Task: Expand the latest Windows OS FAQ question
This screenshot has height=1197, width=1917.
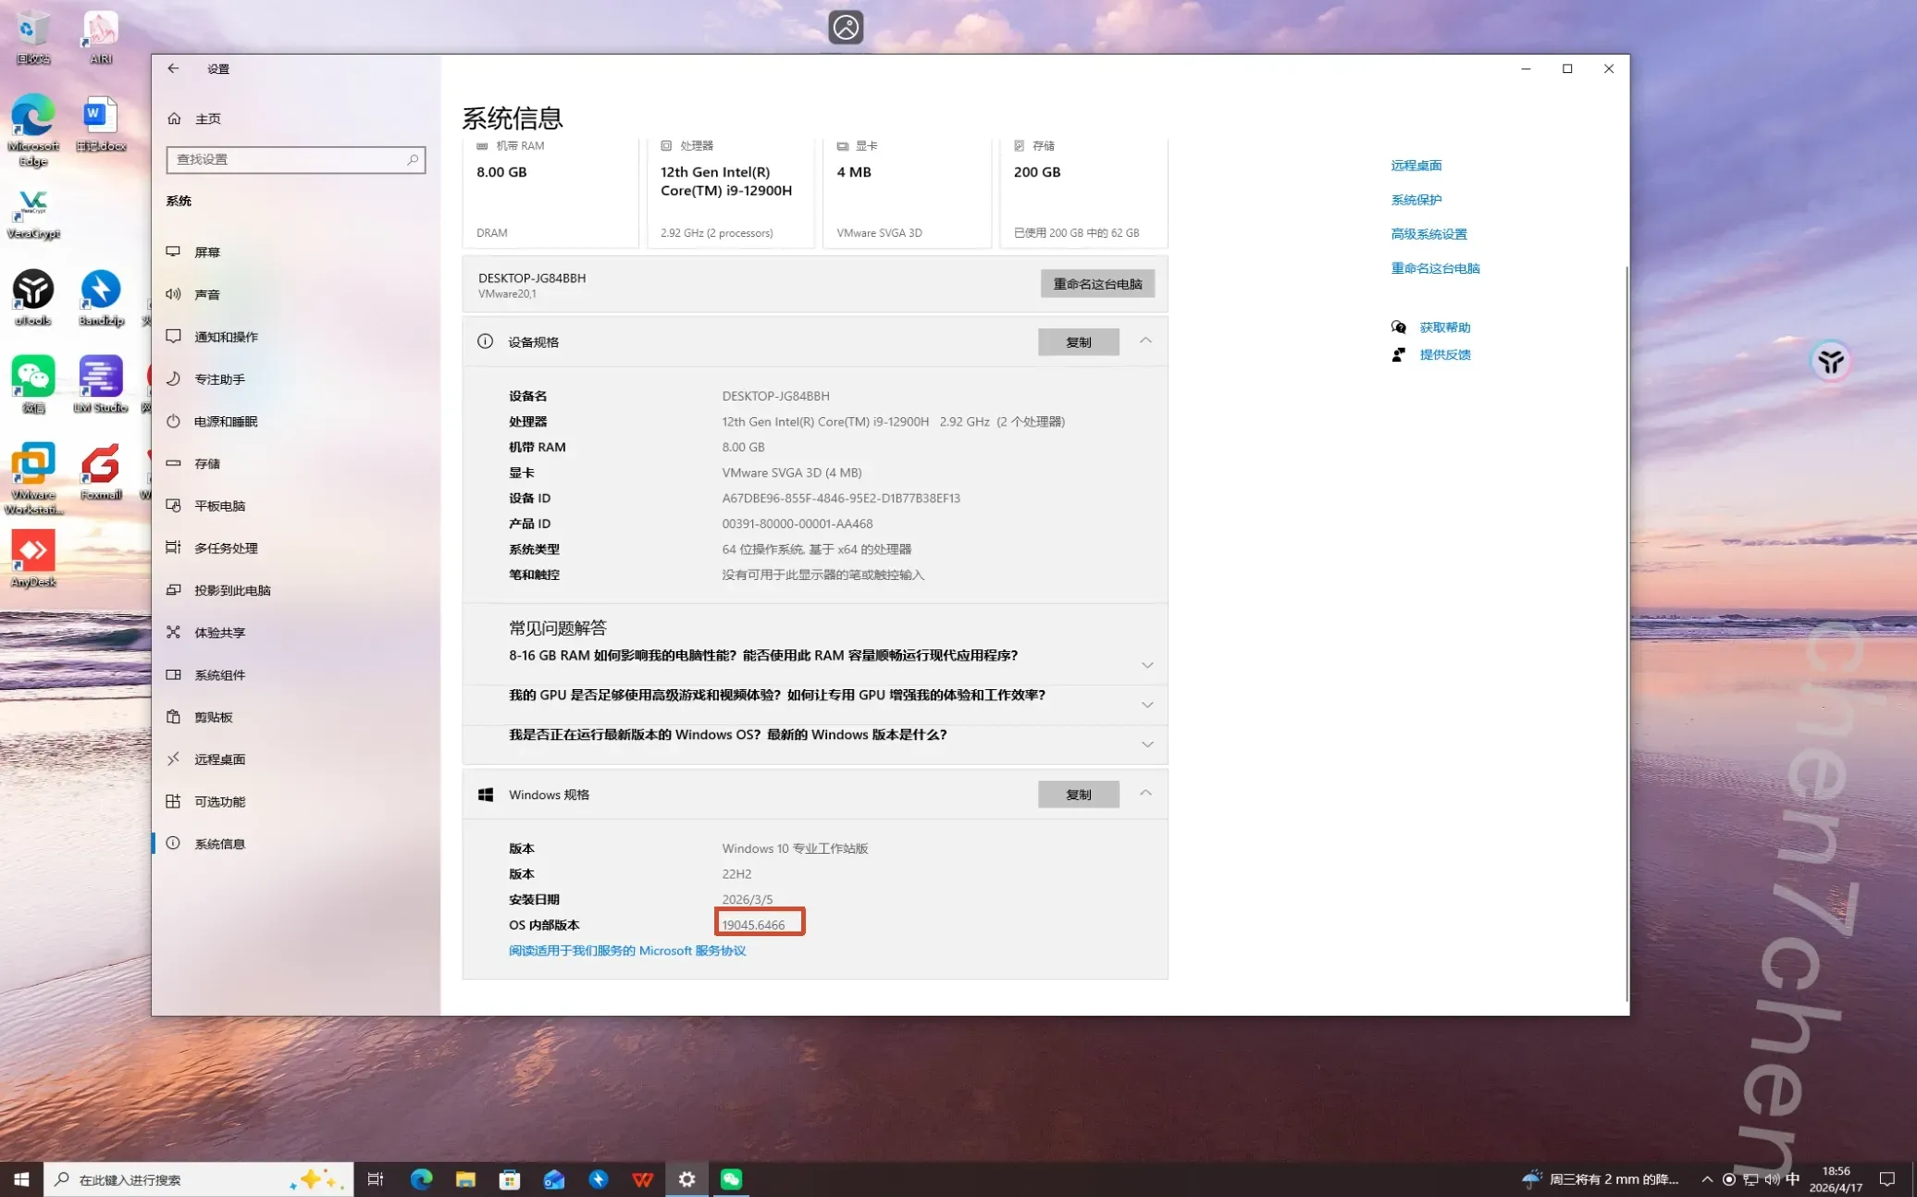Action: [1146, 745]
